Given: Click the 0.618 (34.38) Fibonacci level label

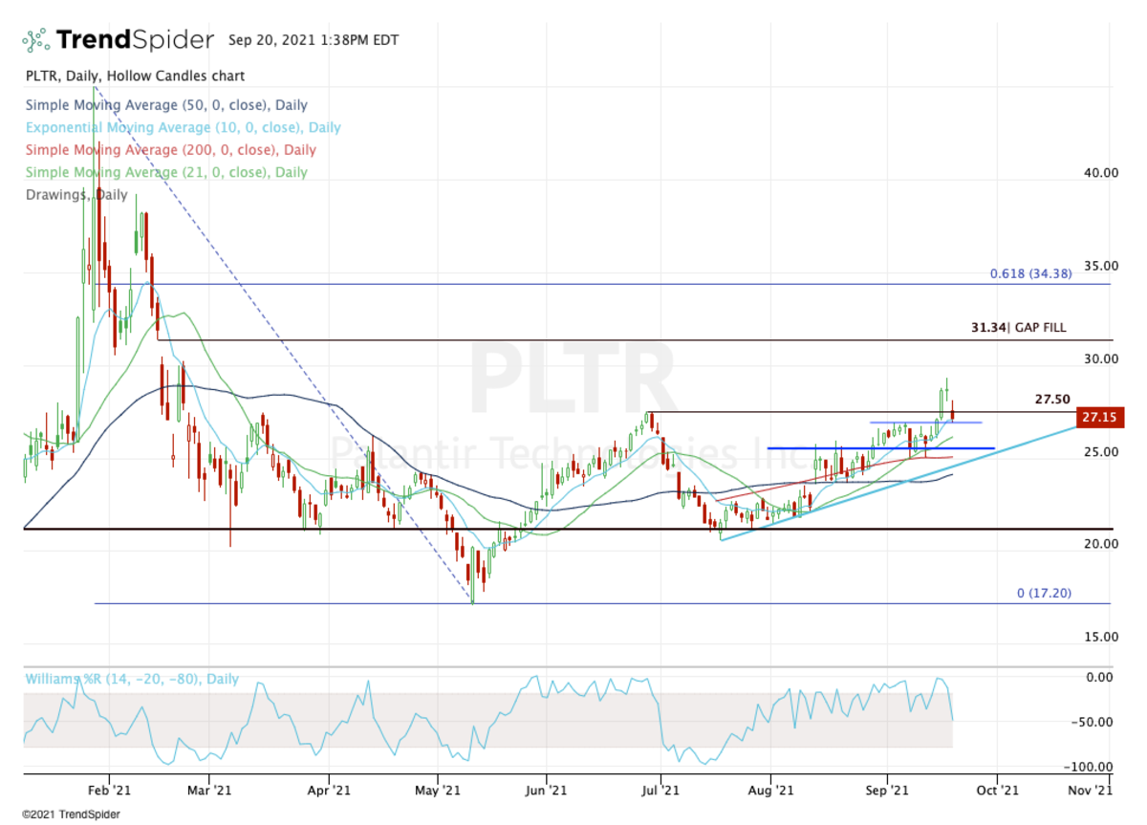Looking at the screenshot, I should pyautogui.click(x=1030, y=273).
